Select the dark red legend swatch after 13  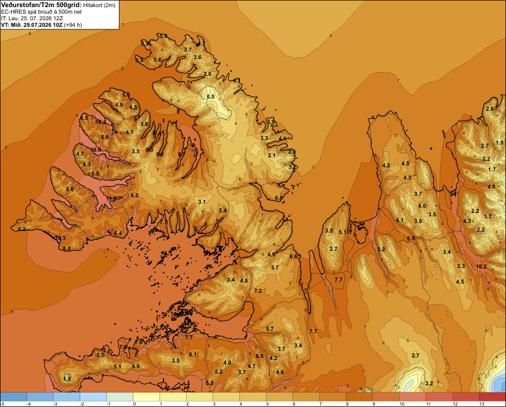tap(492, 397)
